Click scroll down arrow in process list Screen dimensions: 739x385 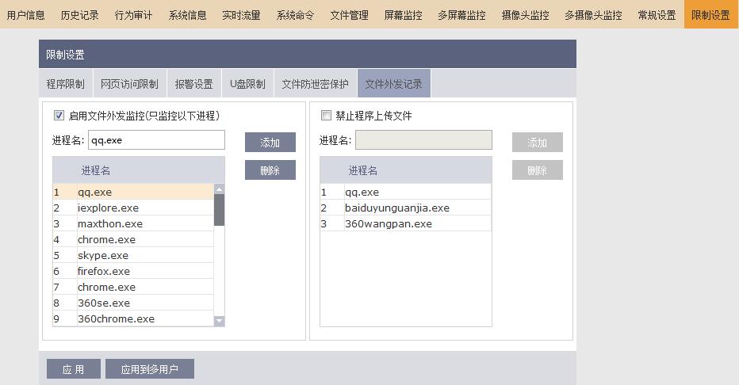[220, 321]
